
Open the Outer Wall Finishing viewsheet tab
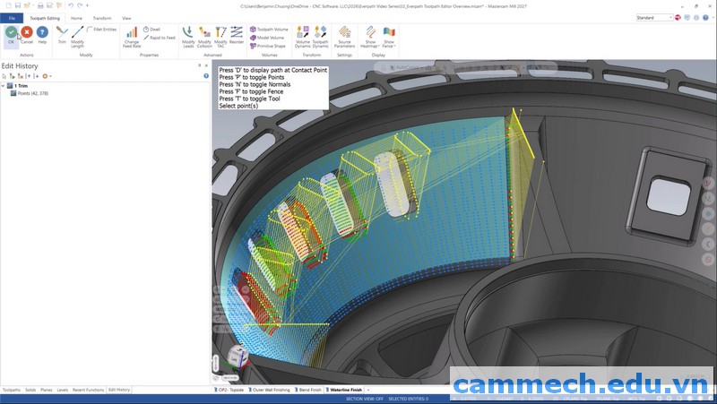pos(270,390)
